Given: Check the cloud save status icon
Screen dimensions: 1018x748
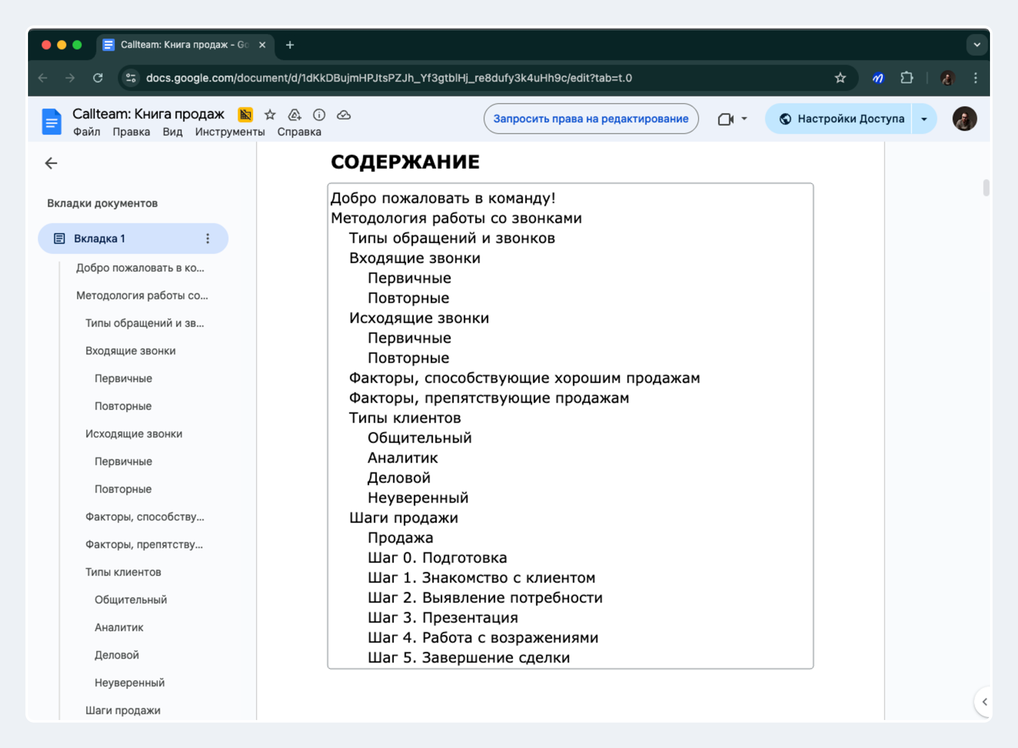Looking at the screenshot, I should click(x=344, y=115).
